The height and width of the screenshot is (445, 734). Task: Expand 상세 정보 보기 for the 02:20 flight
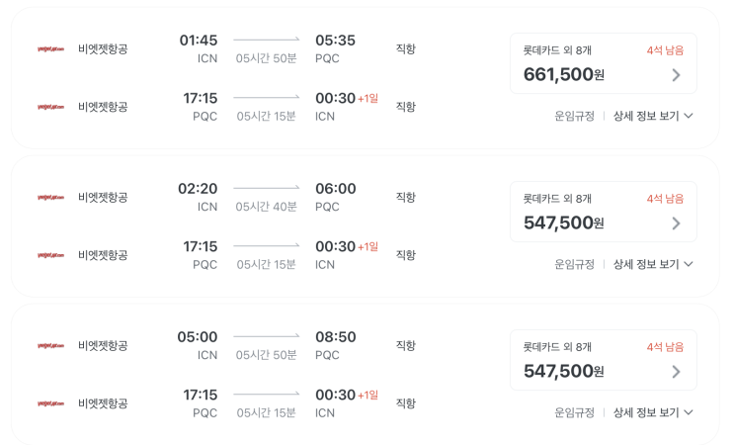click(x=653, y=264)
